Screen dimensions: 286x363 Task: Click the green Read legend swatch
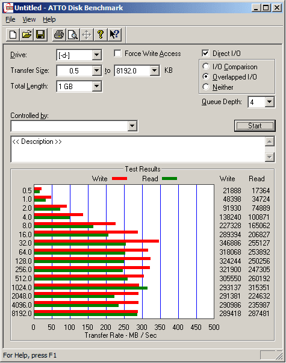[x=170, y=179]
